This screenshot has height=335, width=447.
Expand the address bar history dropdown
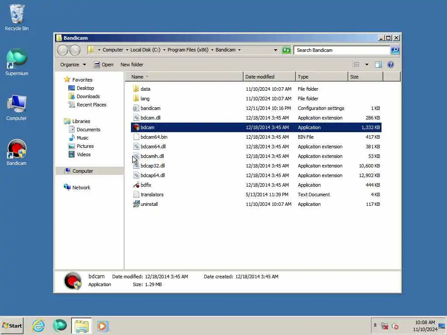click(275, 50)
